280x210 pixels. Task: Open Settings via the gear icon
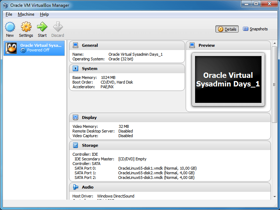(x=26, y=27)
